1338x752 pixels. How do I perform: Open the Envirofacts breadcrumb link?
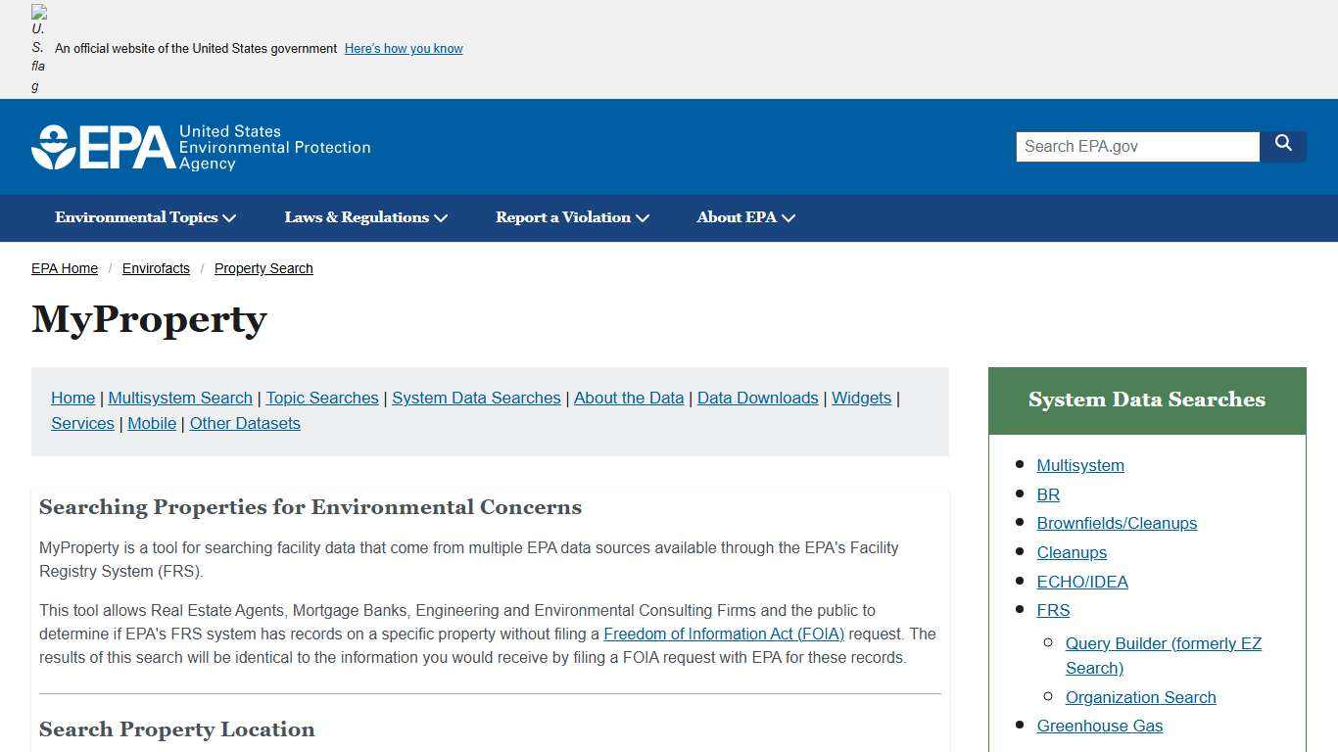156,268
